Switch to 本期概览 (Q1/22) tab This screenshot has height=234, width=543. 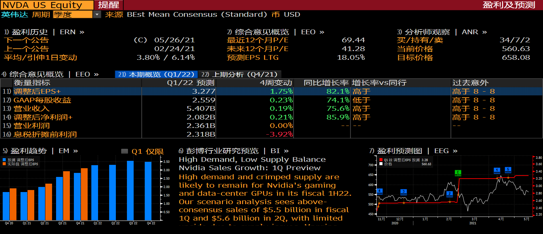[156, 74]
